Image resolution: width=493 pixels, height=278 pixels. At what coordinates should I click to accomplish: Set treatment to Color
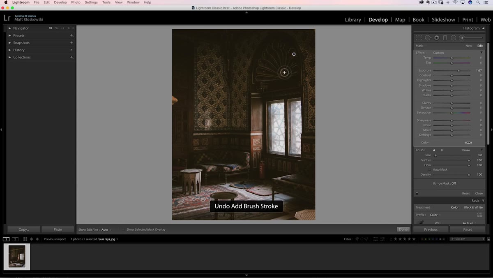455,207
